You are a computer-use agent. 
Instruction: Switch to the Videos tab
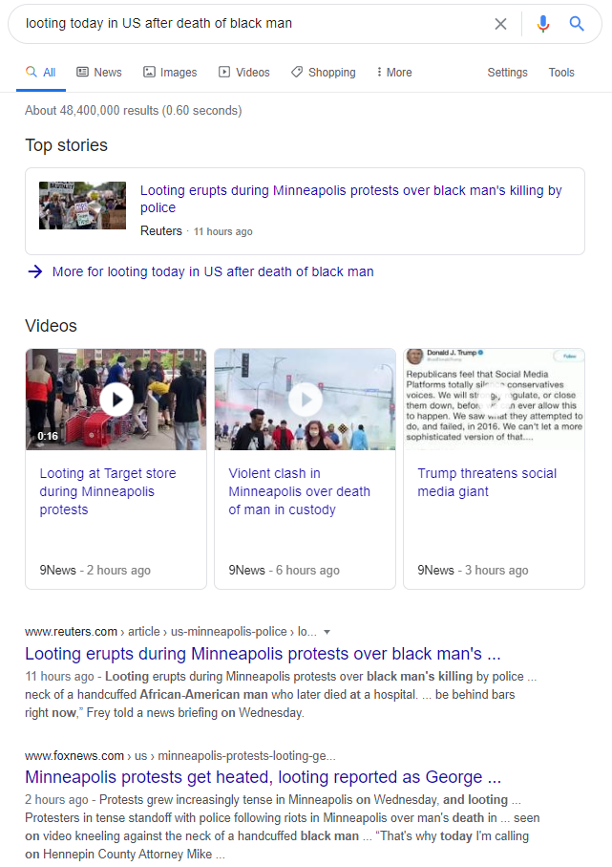[244, 73]
